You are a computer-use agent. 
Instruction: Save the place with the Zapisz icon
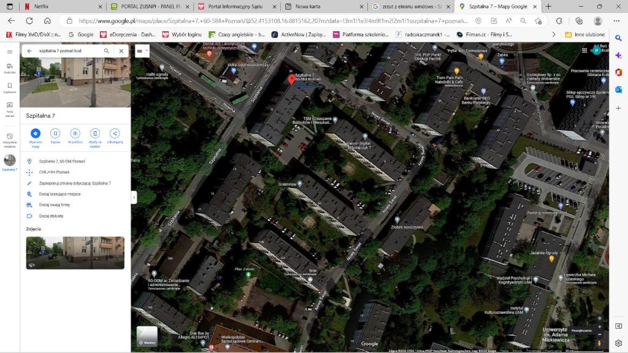55,133
